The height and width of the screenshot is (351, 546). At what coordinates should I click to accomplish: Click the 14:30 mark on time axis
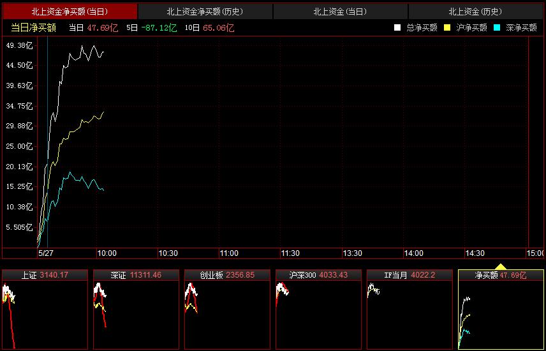(x=474, y=253)
